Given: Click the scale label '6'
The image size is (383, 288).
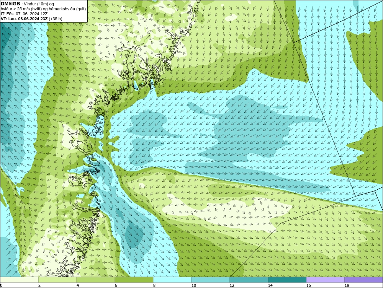Looking at the screenshot, I should [116, 285].
